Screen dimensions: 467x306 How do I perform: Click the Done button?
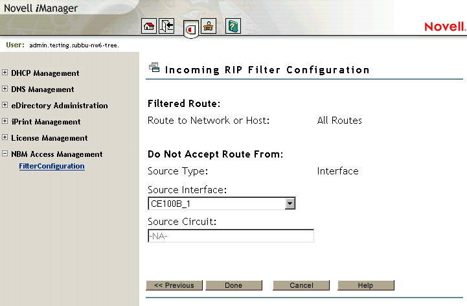[234, 285]
